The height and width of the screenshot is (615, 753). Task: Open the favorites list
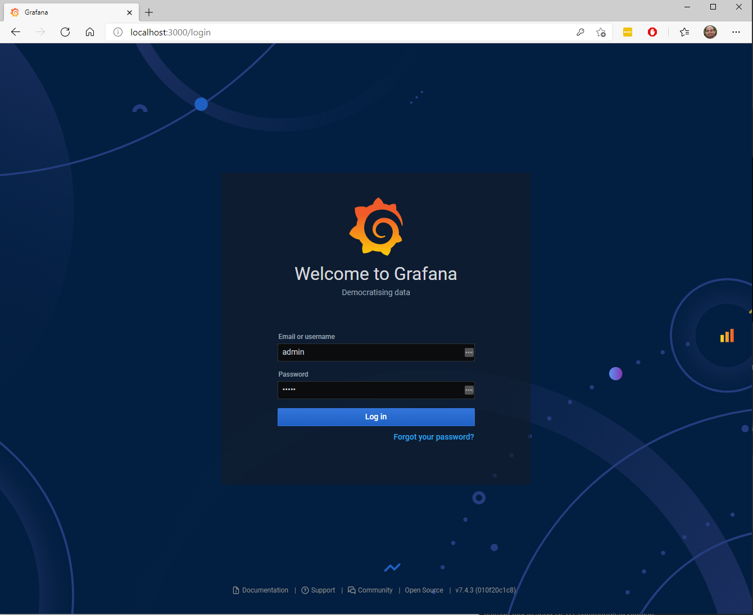[x=684, y=32]
